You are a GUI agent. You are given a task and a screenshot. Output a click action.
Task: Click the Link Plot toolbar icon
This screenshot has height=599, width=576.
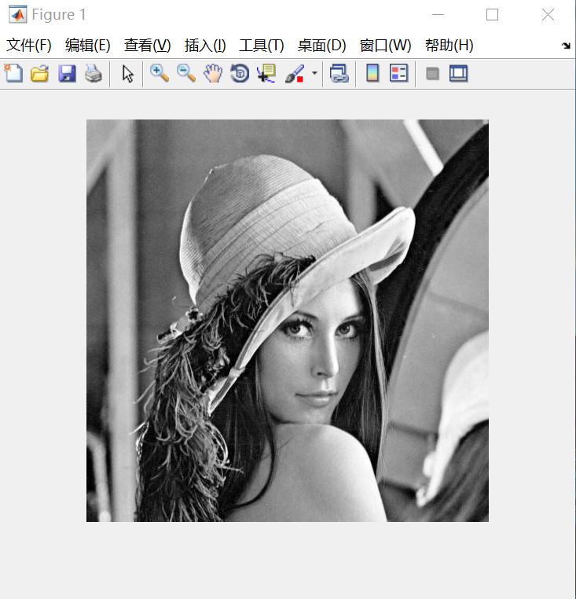coord(339,73)
